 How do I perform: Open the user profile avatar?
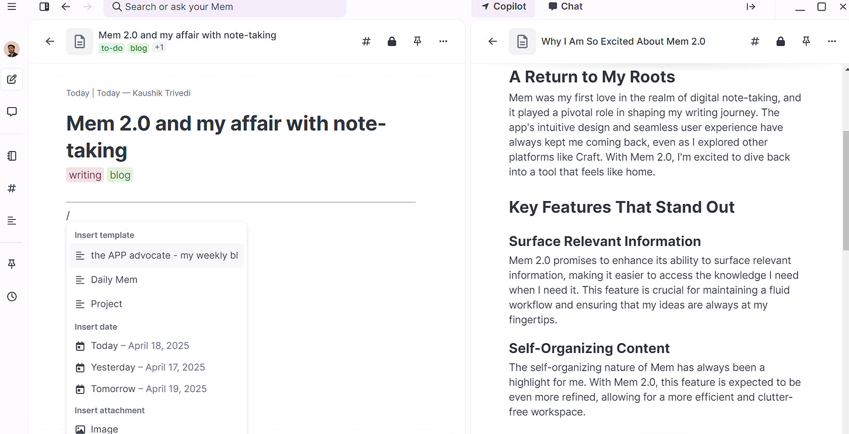(x=12, y=49)
